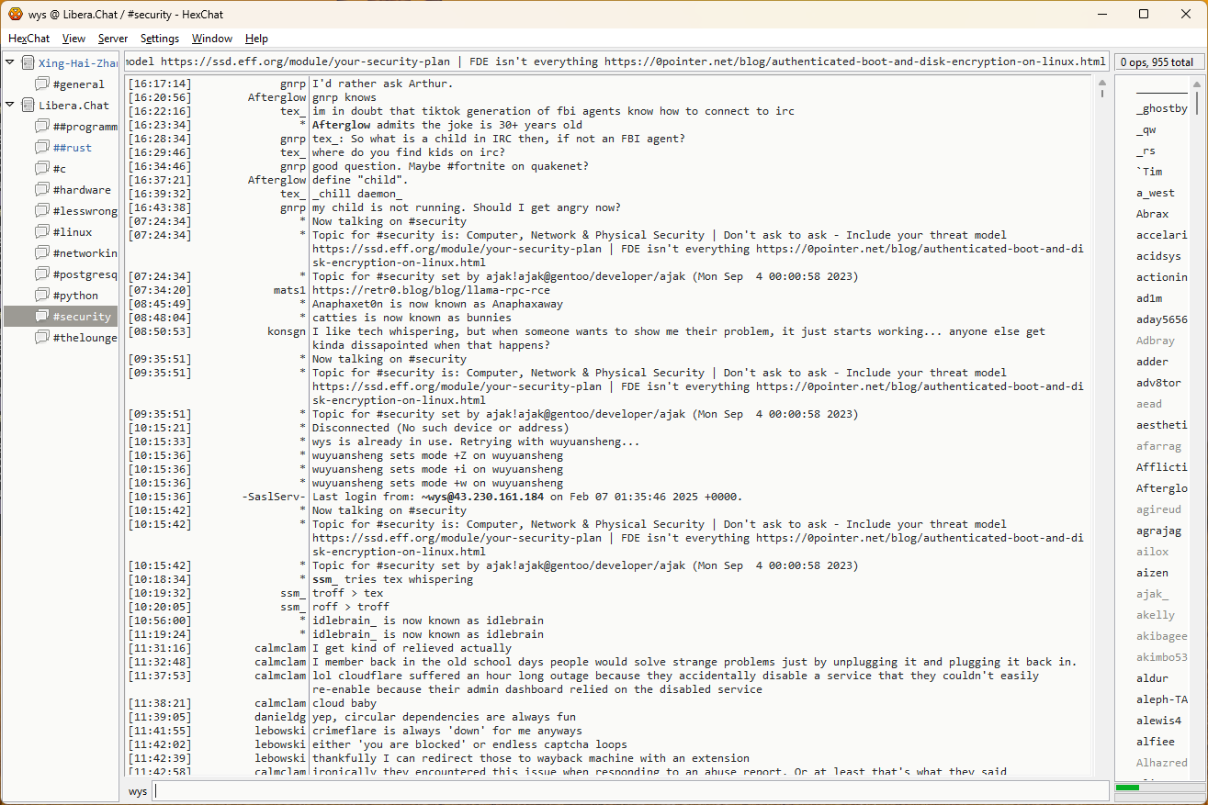This screenshot has height=805, width=1208.
Task: Focus the message input field
Action: [631, 791]
